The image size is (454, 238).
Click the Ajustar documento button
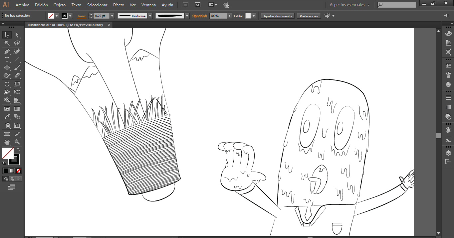coord(278,16)
